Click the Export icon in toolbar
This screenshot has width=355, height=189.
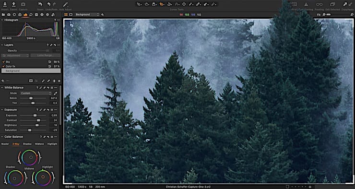(13, 4)
